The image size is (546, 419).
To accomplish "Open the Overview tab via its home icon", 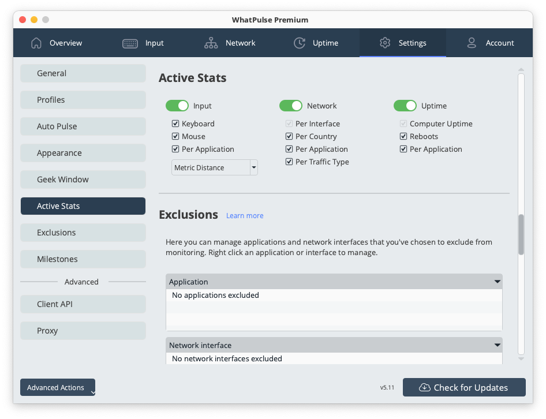I will pos(36,43).
